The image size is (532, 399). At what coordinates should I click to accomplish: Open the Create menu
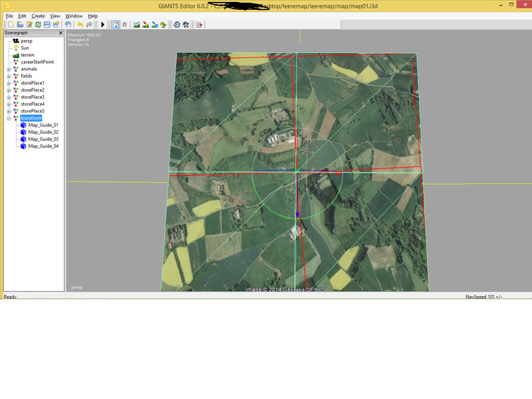[x=38, y=15]
